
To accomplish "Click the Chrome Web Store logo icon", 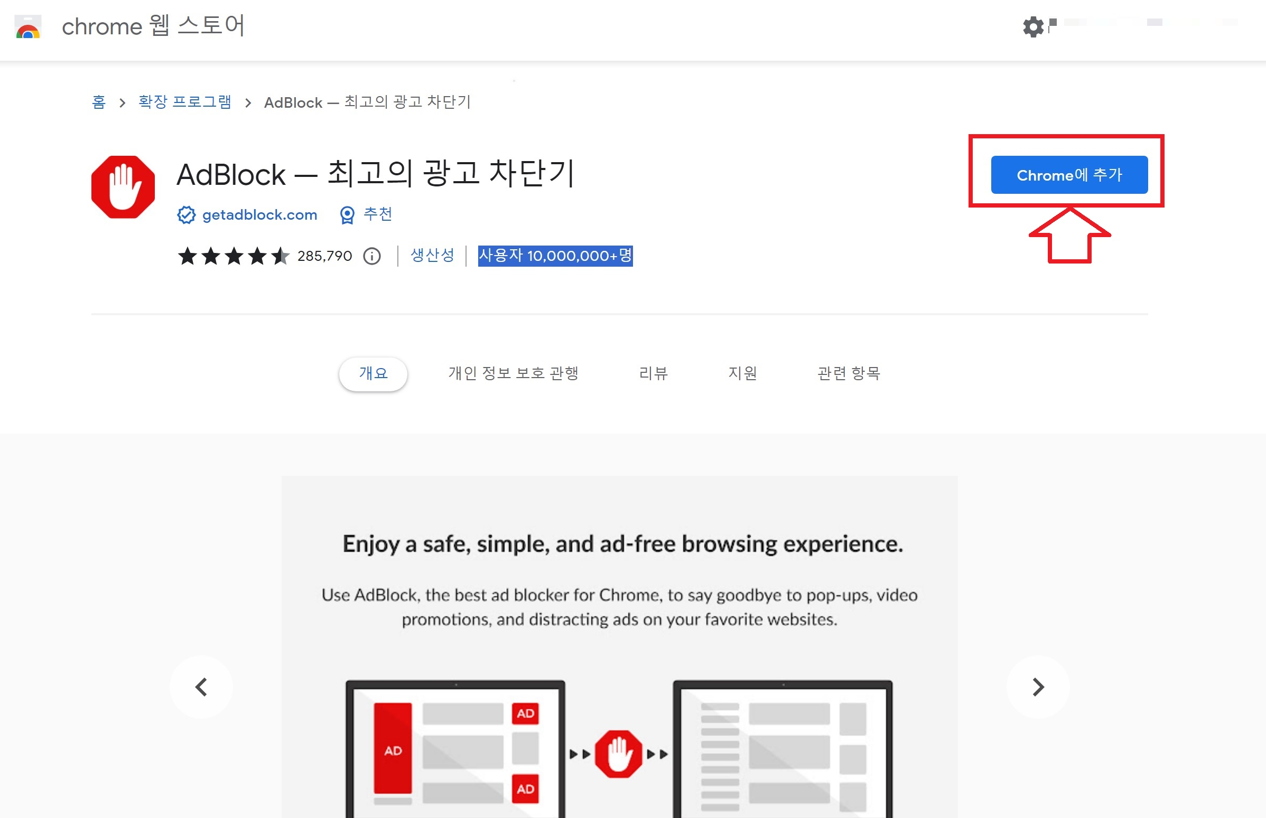I will [27, 26].
